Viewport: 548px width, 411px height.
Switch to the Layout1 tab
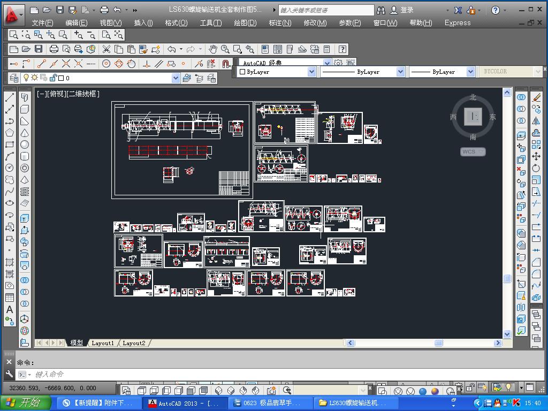coord(103,343)
